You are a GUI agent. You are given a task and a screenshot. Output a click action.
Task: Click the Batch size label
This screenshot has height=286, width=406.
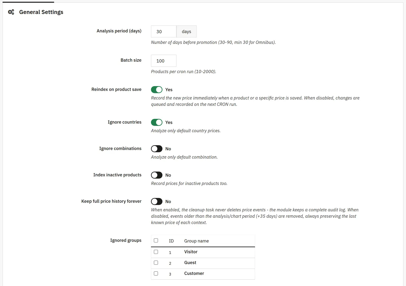131,60
